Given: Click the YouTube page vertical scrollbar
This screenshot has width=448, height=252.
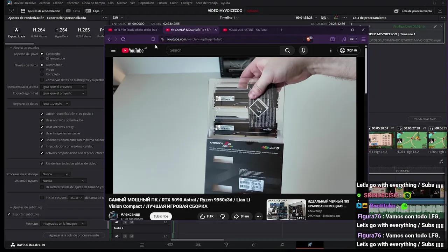Looking at the screenshot, I should (366, 70).
